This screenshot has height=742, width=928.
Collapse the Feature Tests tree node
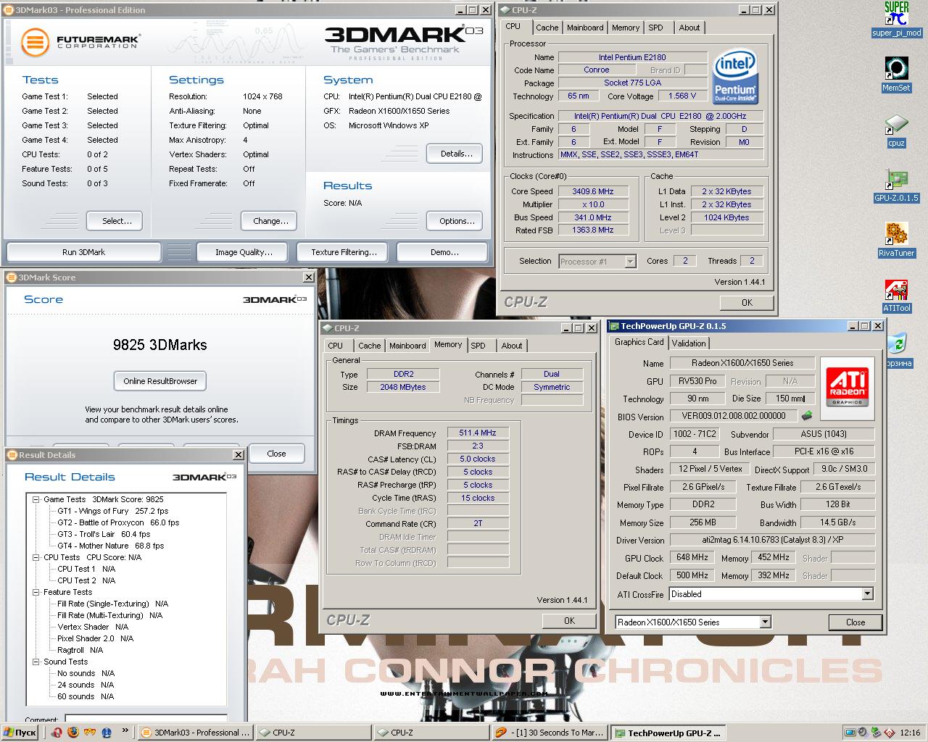[36, 592]
